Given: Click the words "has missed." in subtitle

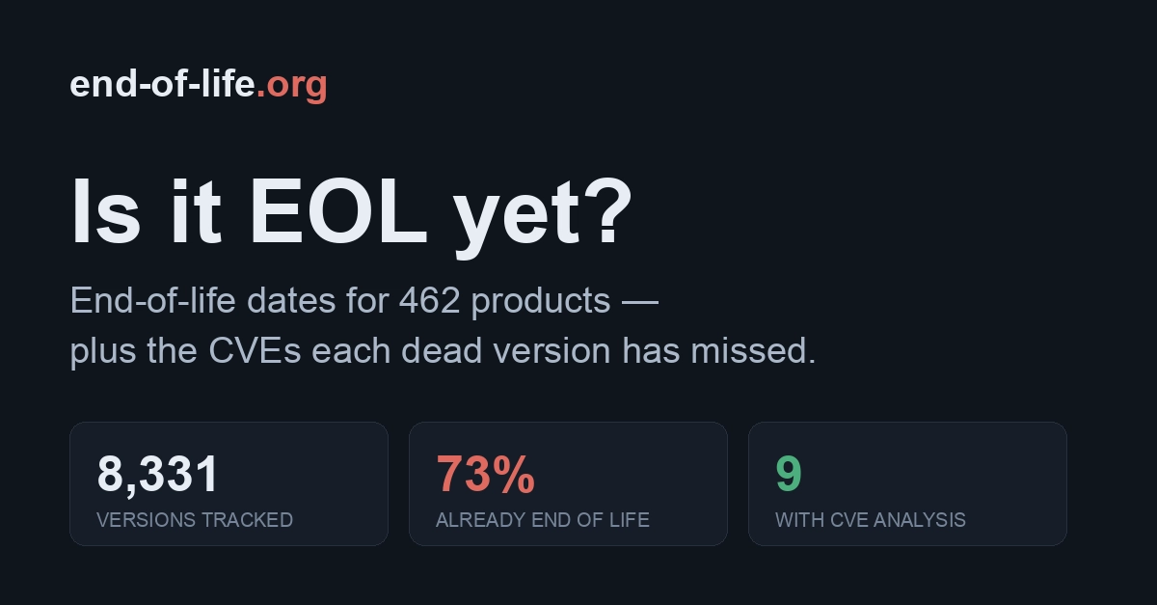Looking at the screenshot, I should coord(719,351).
